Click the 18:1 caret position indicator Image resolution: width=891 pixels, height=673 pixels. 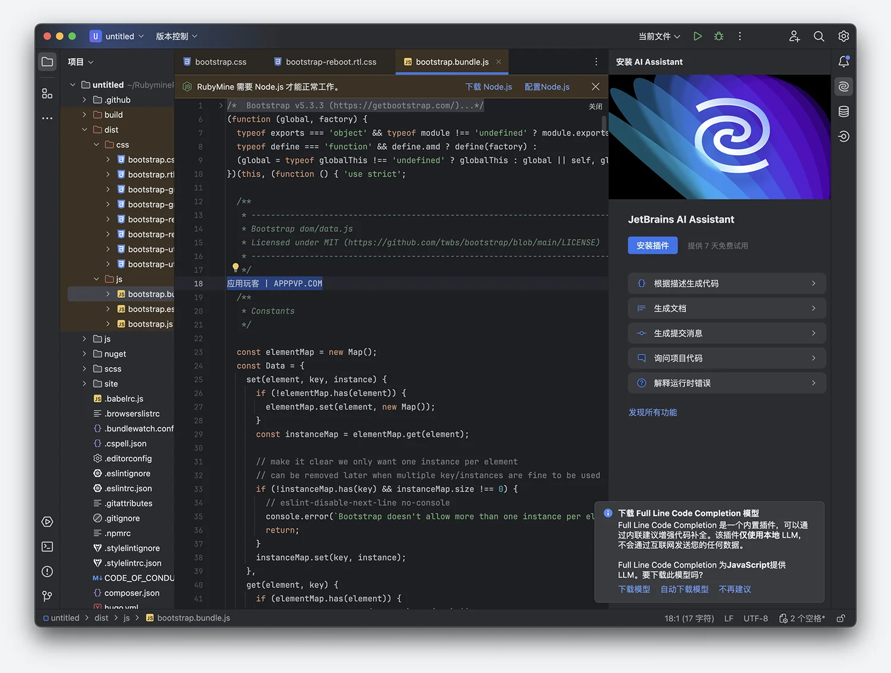coord(689,618)
